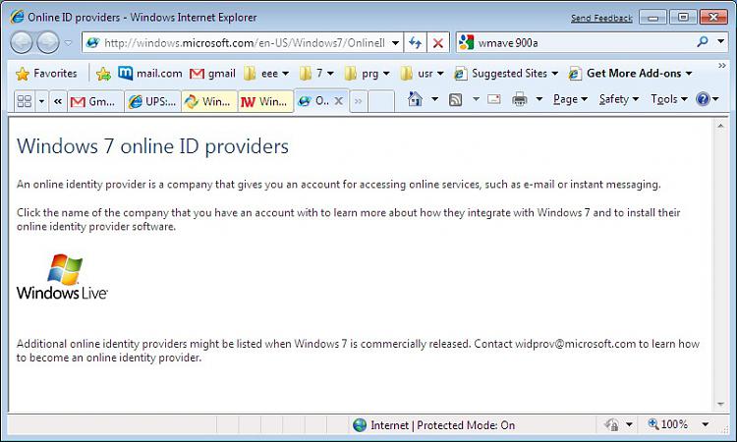The height and width of the screenshot is (442, 737).
Task: Open the tab list dropdown arrow
Action: [x=42, y=101]
